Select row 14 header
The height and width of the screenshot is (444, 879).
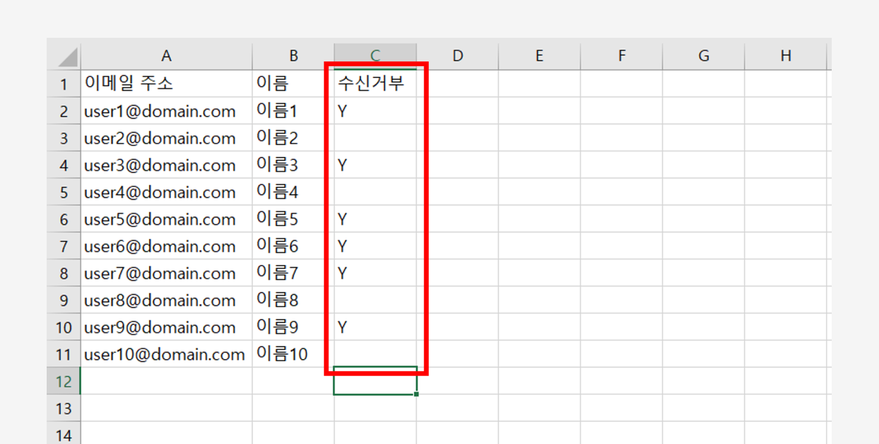[64, 435]
